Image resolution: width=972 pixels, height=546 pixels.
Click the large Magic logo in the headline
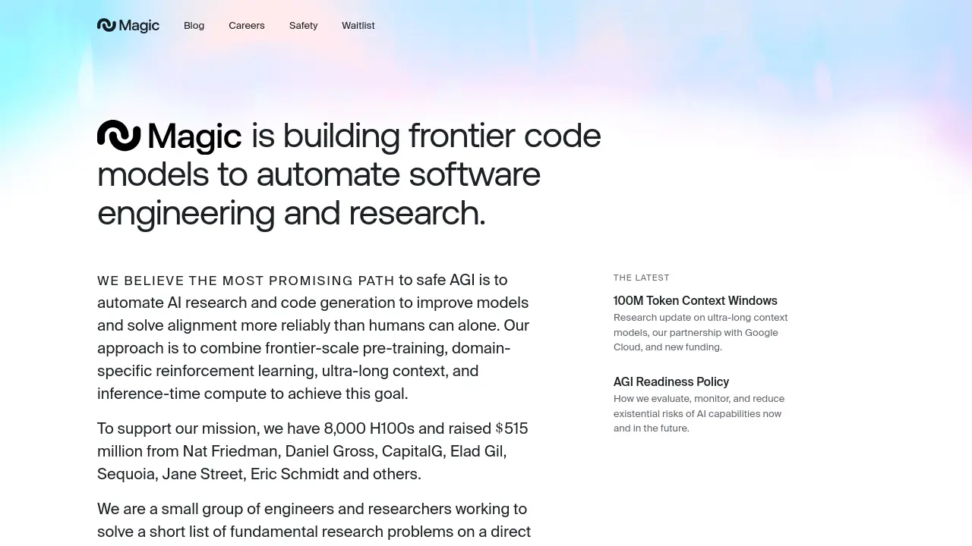tap(169, 136)
